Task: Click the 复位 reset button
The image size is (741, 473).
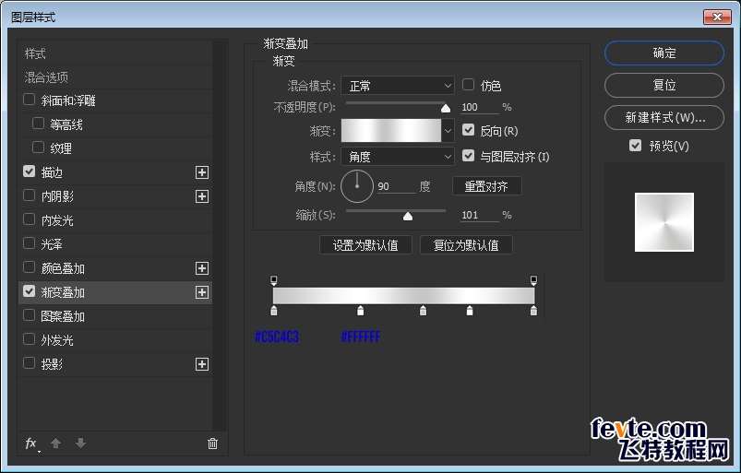Action: point(664,85)
